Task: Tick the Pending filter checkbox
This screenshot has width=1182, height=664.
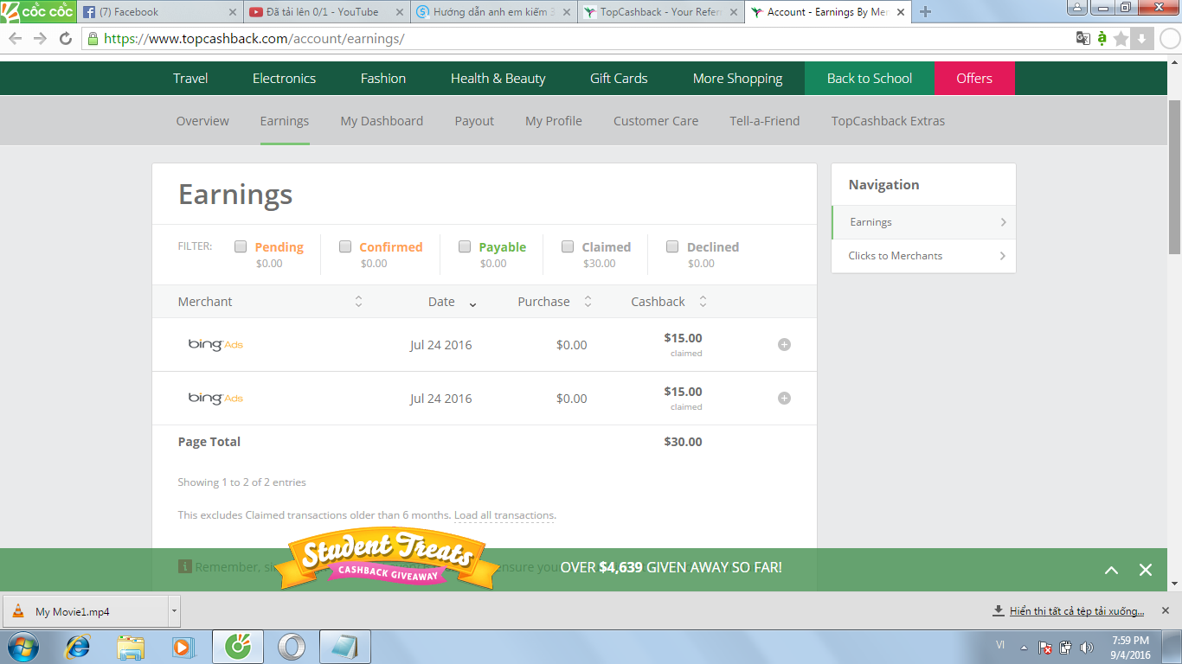Action: click(x=241, y=246)
